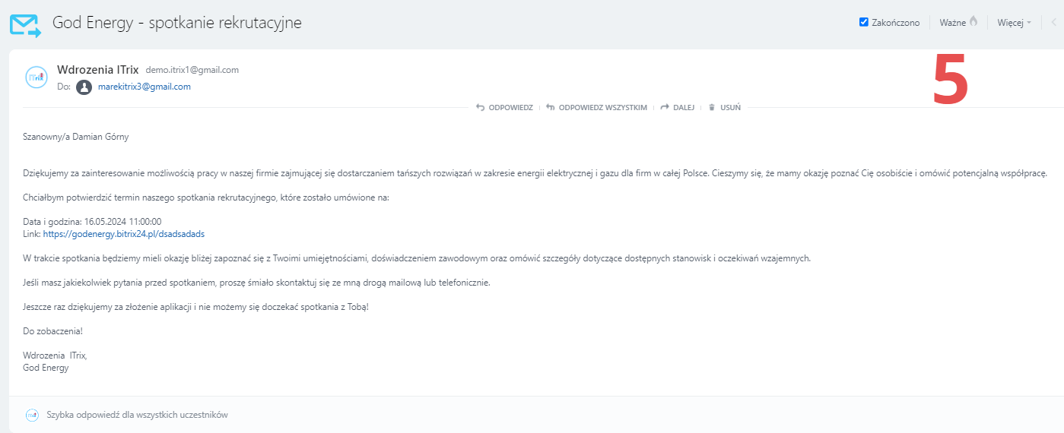This screenshot has height=433, width=1064.
Task: Click the recipient's grey person avatar icon
Action: (84, 87)
